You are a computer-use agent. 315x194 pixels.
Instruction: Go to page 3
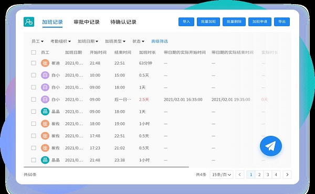(268, 175)
